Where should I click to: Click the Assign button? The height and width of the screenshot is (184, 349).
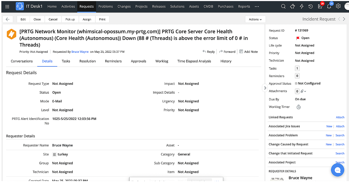pyautogui.click(x=87, y=19)
